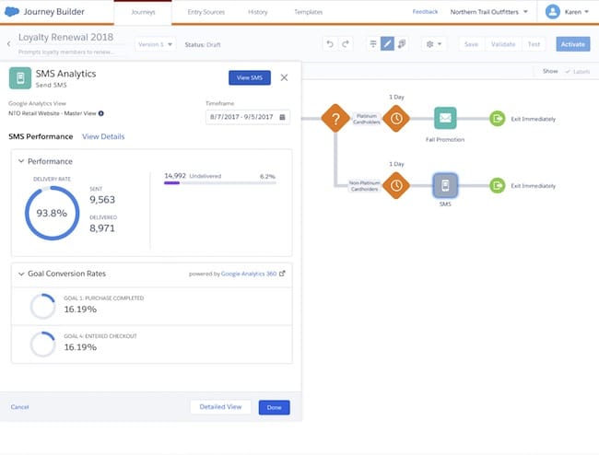
Task: Click the Platinum Cardholders wait clock icon
Action: 396,118
